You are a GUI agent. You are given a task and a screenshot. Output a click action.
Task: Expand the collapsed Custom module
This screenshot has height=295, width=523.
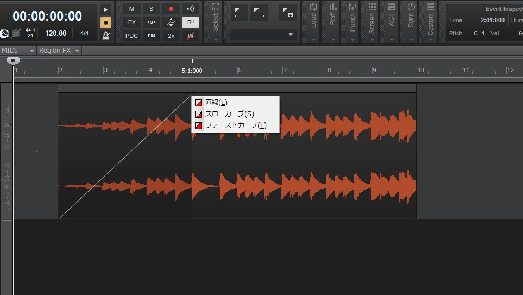[431, 22]
